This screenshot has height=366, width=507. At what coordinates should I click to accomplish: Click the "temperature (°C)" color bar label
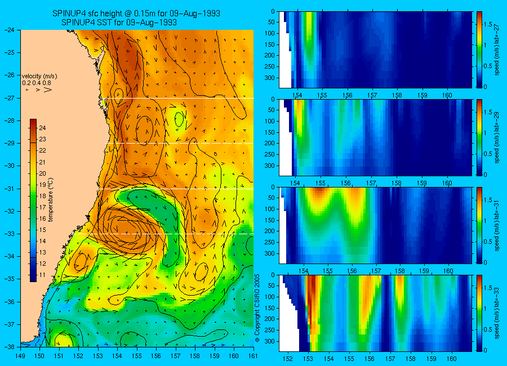(x=51, y=200)
